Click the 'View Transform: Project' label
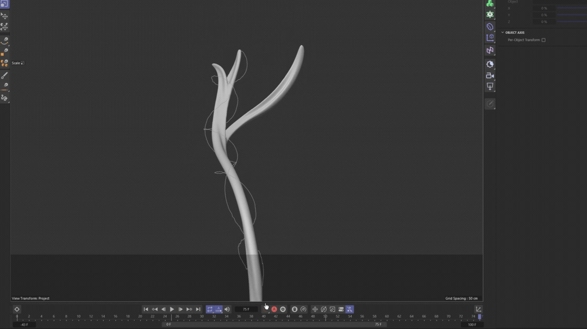587x329 pixels. tap(30, 299)
